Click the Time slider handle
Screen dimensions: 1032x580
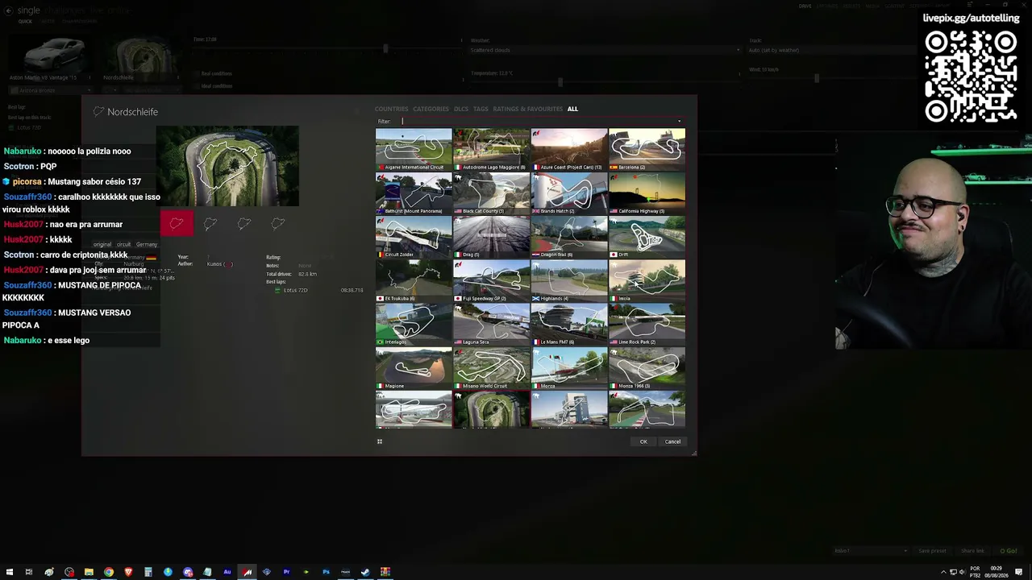tap(385, 49)
